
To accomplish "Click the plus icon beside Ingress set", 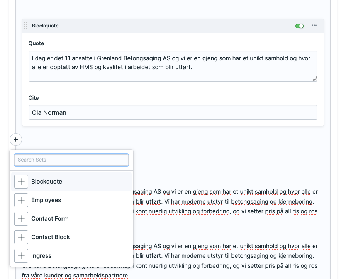I will [x=21, y=256].
